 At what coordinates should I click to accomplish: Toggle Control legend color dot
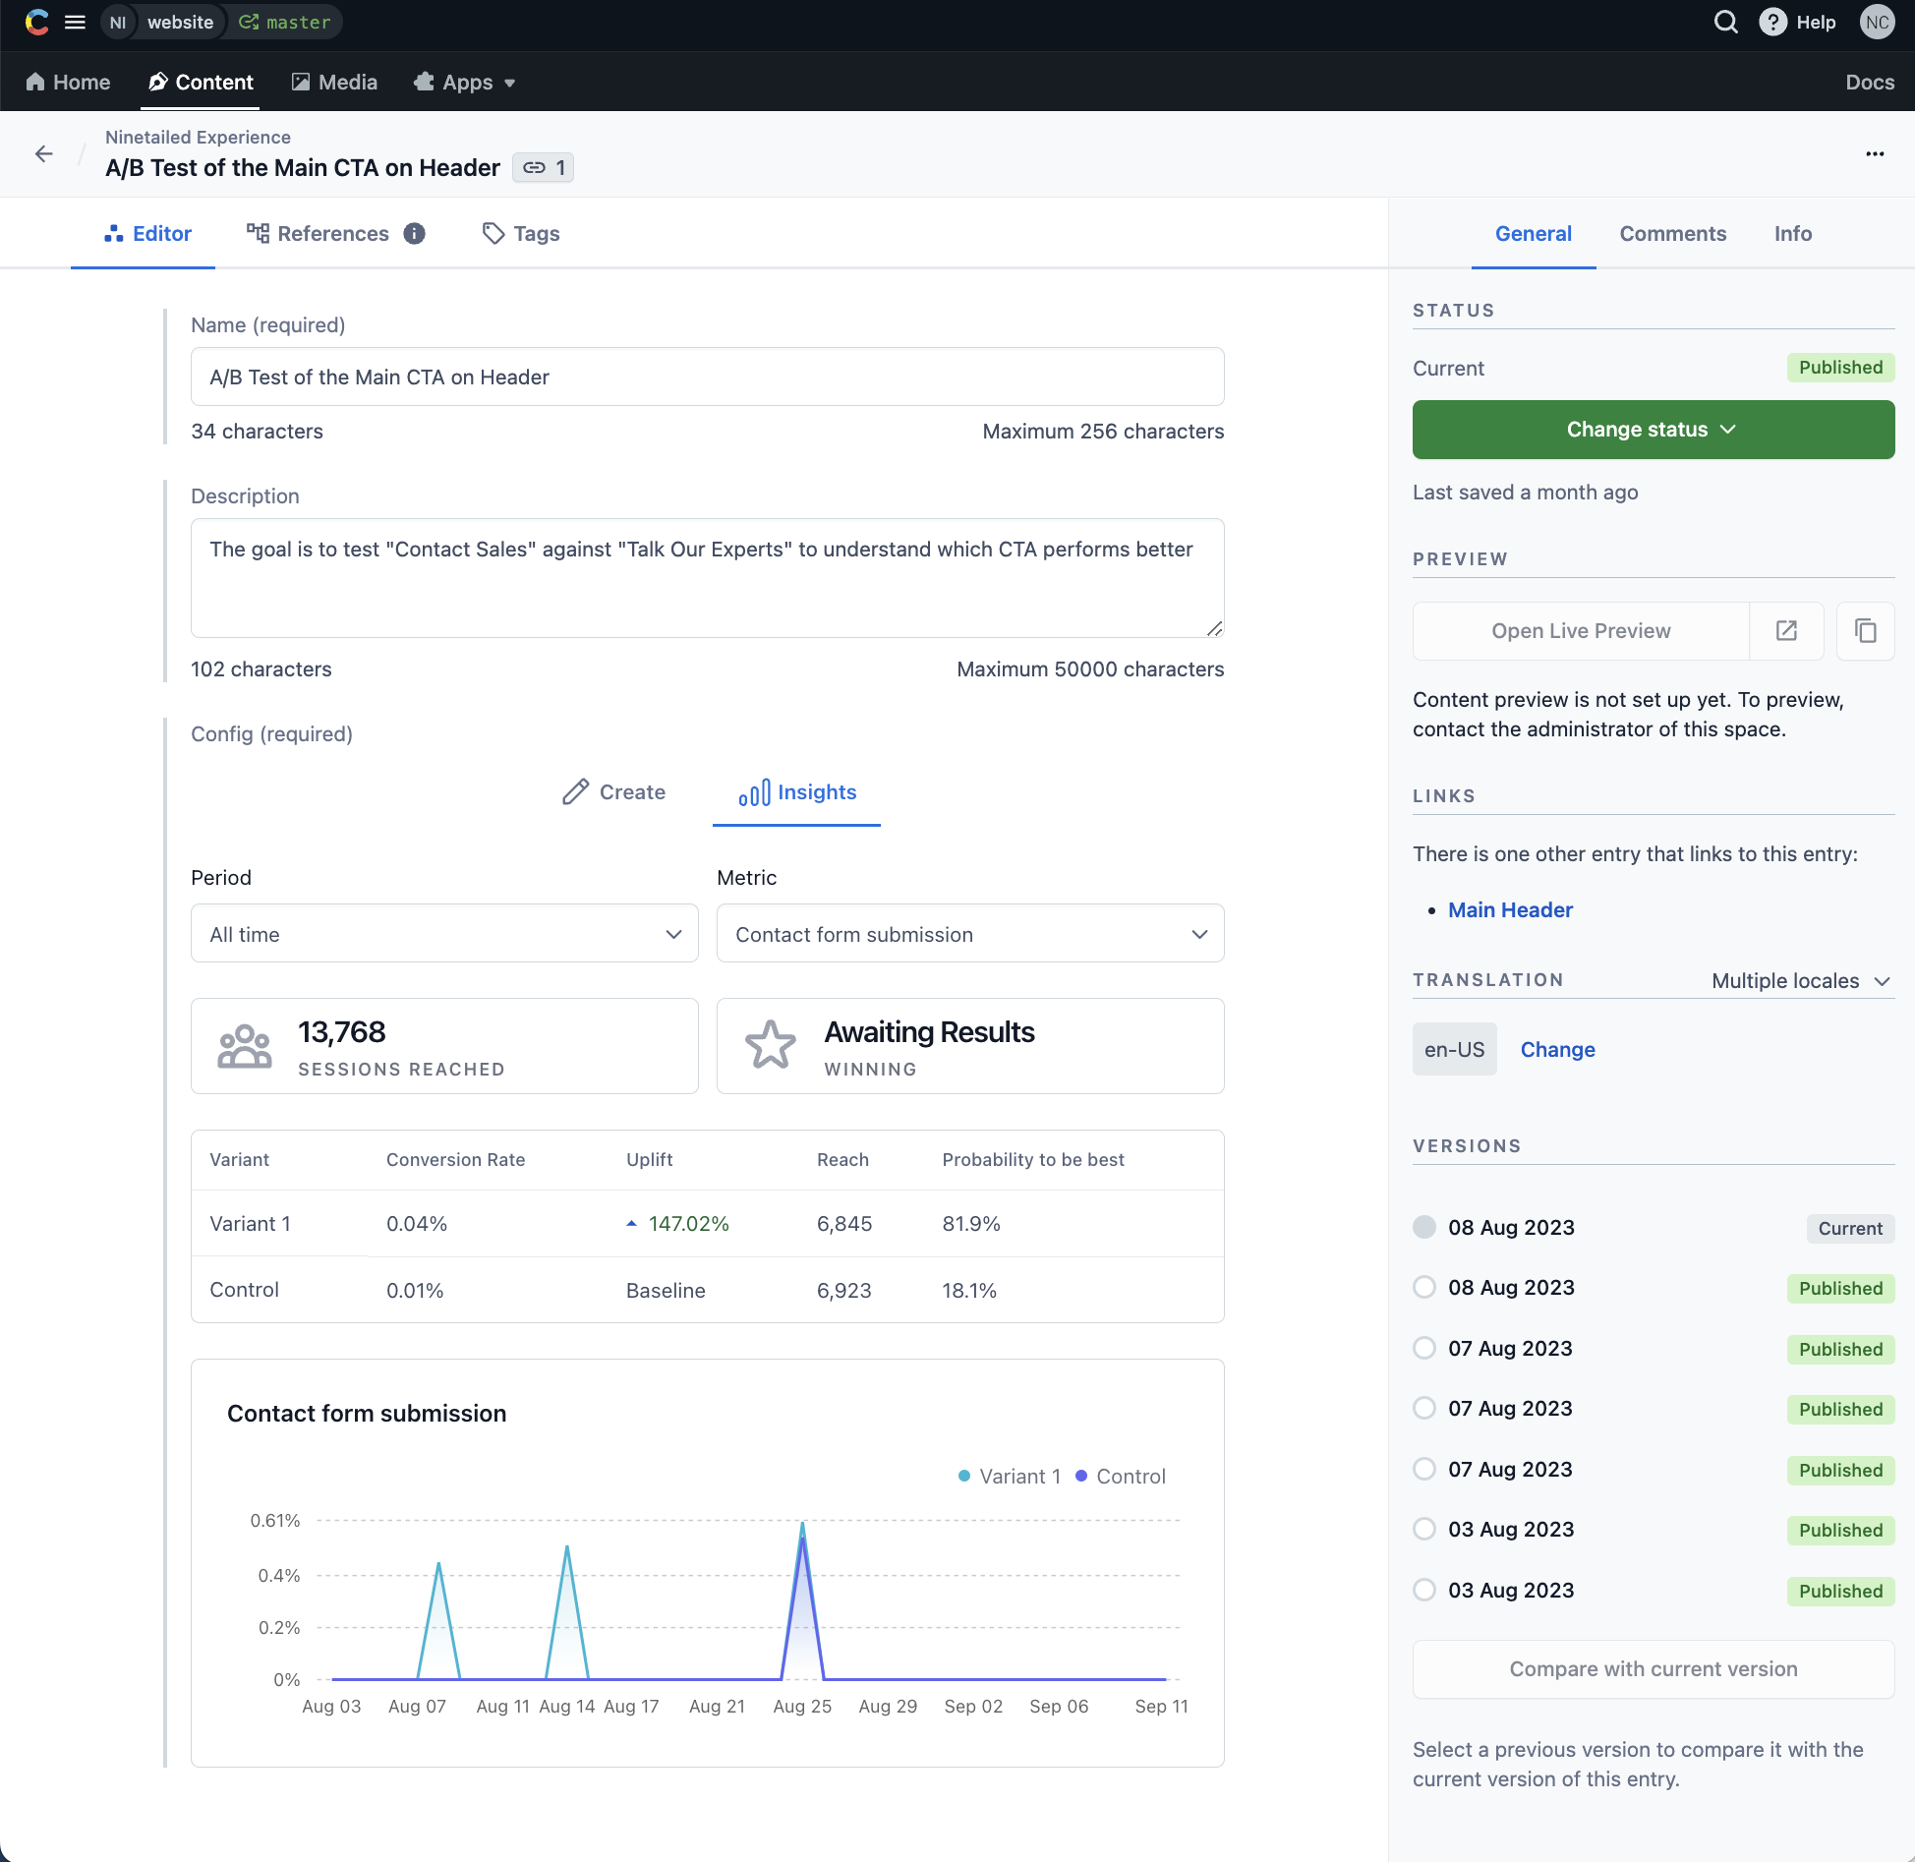(x=1081, y=1477)
